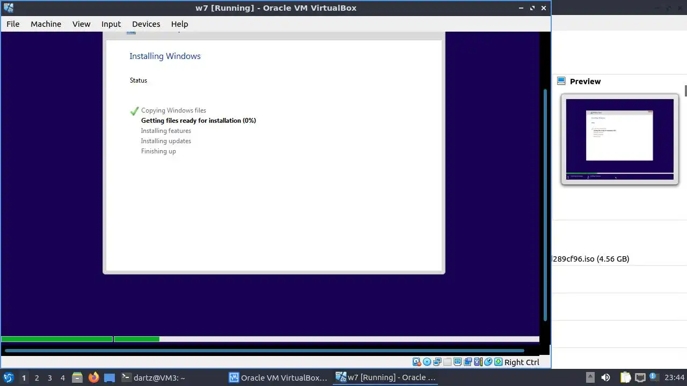This screenshot has height=386, width=687.
Task: Click the 'Copying Windows files' step
Action: point(173,110)
